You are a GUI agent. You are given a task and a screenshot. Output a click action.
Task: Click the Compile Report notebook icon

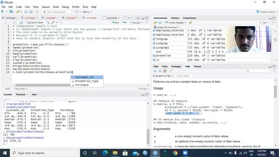tap(61, 23)
